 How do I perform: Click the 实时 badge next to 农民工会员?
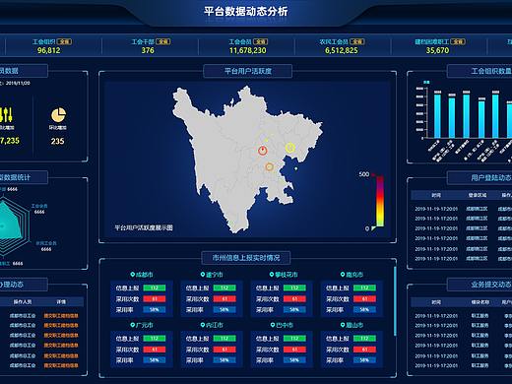[x=357, y=41]
